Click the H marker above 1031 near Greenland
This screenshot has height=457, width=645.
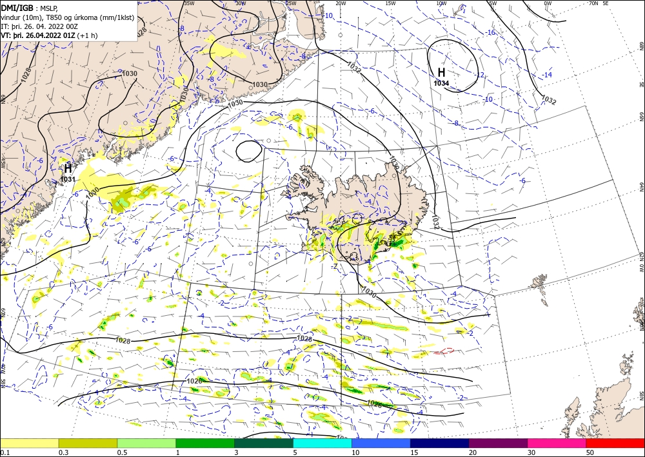click(68, 168)
